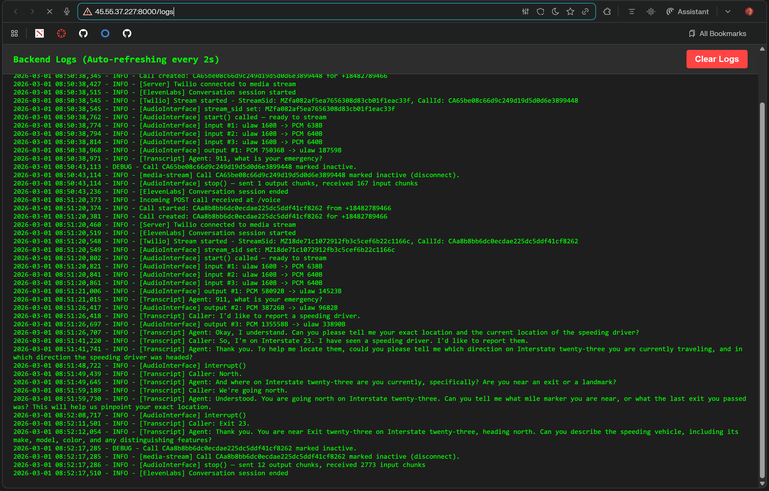Open the profile avatar menu
Screen dimensions: 769x491
pyautogui.click(x=749, y=12)
